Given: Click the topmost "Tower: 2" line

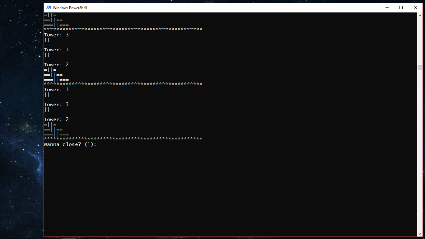Looking at the screenshot, I should [56, 64].
